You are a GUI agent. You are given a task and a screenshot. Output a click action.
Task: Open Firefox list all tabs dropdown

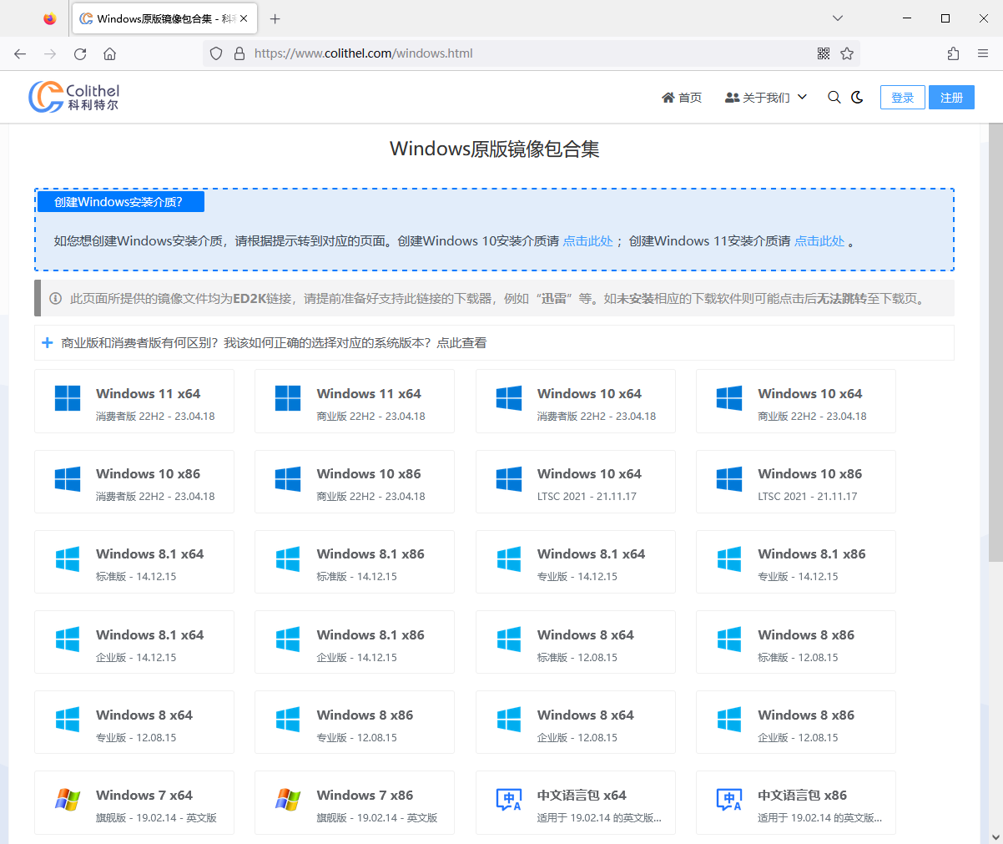click(x=838, y=18)
